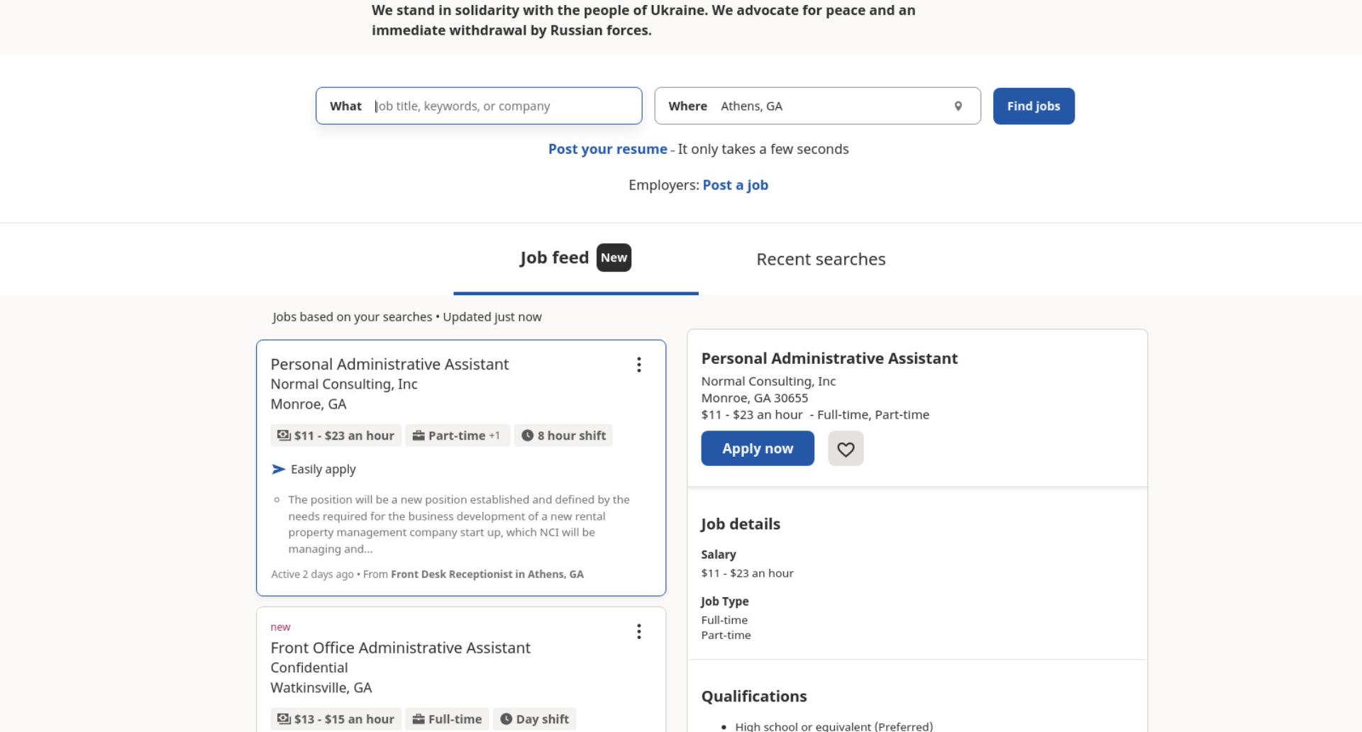This screenshot has width=1362, height=732.
Task: Save job with the heart icon
Action: point(846,448)
